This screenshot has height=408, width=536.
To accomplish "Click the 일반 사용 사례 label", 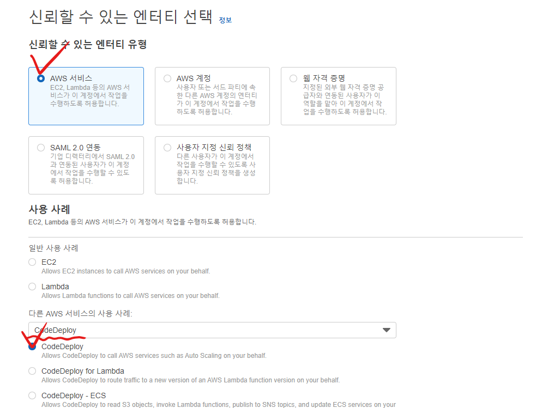I will pos(53,248).
